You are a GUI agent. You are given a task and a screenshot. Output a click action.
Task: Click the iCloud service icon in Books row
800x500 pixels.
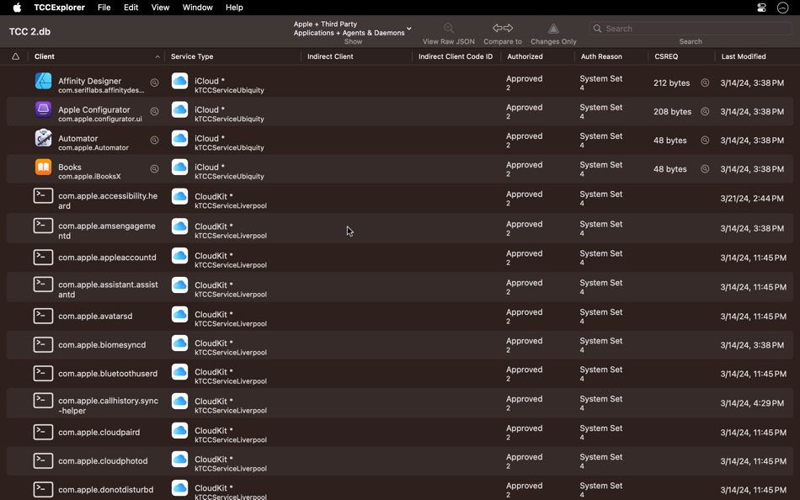point(179,167)
